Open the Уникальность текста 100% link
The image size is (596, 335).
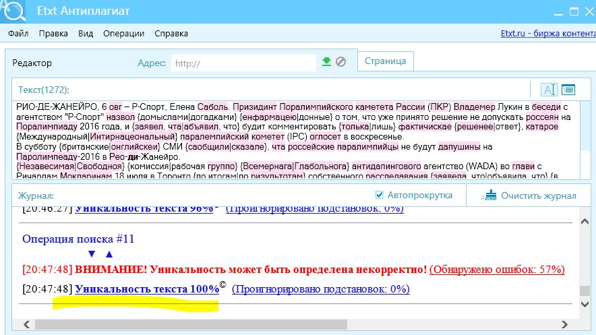coord(147,289)
